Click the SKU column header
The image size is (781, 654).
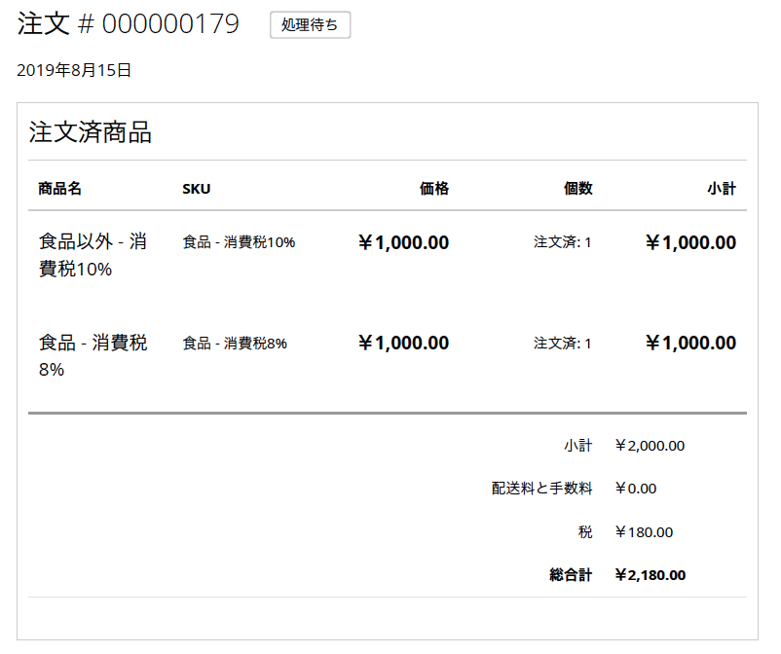pyautogui.click(x=196, y=189)
